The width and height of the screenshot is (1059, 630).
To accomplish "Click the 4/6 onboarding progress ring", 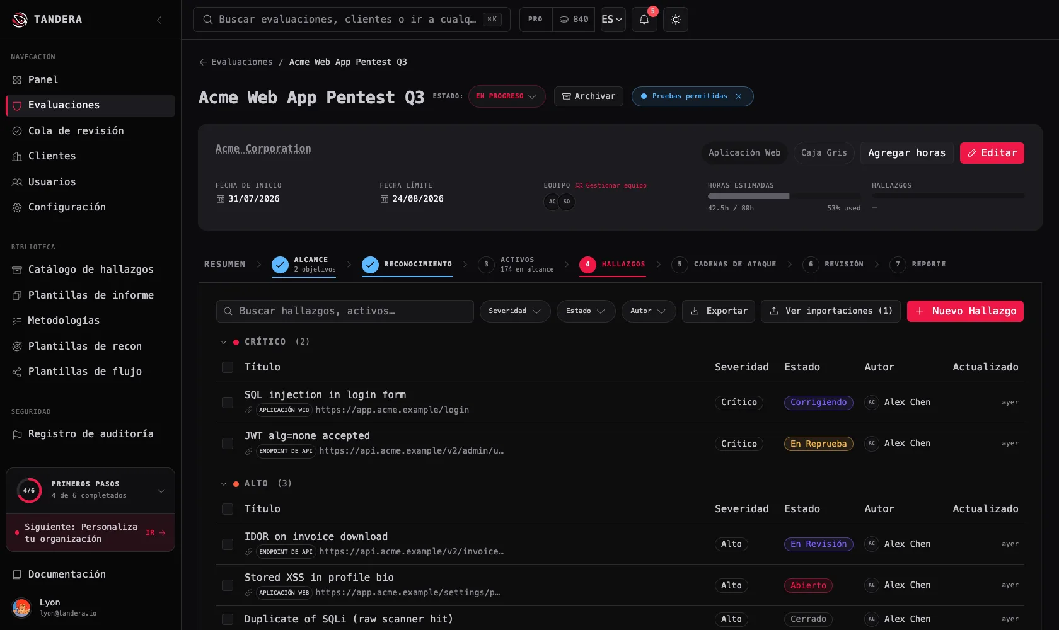I will 29,491.
